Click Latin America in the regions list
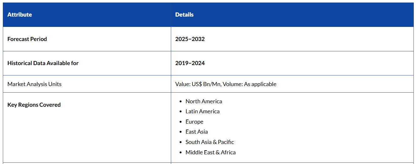 [x=203, y=111]
